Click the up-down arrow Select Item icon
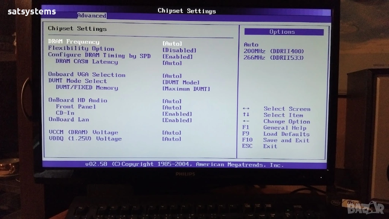Viewport: 389px width, 219px height. (246, 115)
